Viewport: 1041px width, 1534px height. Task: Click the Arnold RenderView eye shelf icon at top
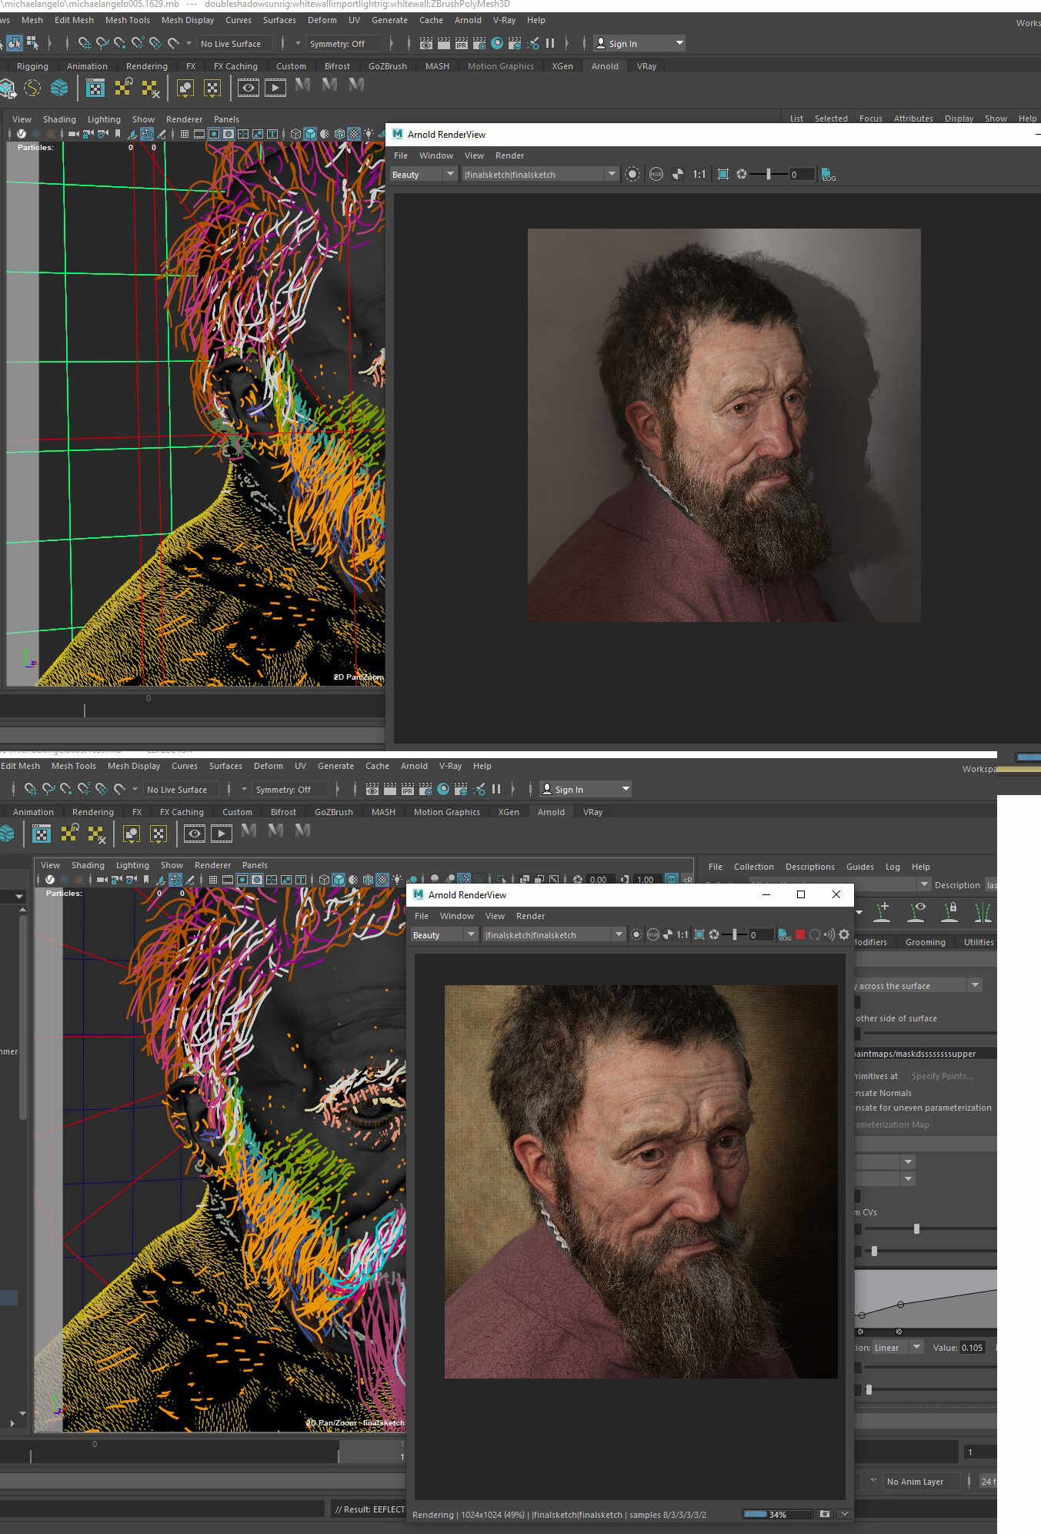[248, 88]
